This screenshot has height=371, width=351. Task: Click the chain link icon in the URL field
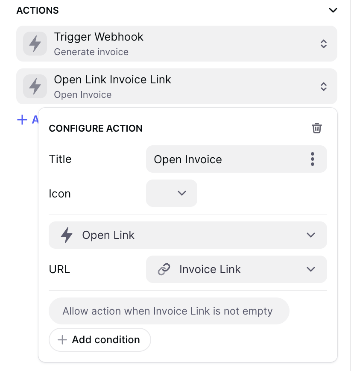(x=164, y=269)
